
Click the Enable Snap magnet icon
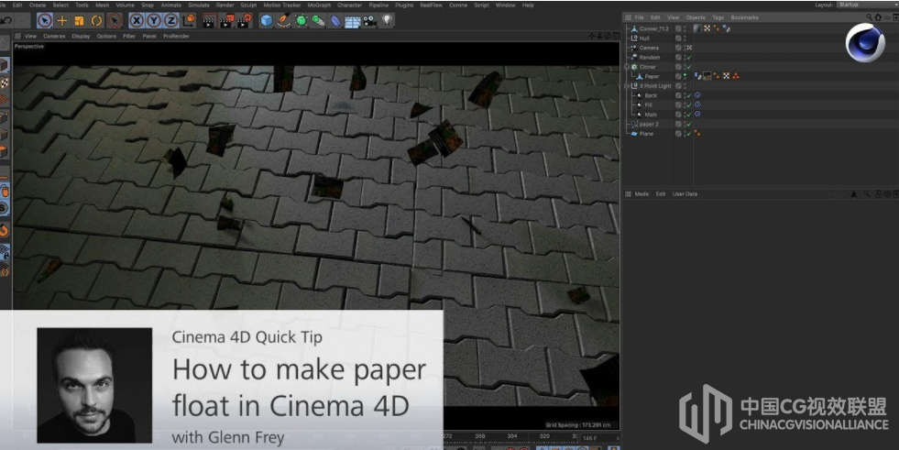click(4, 230)
